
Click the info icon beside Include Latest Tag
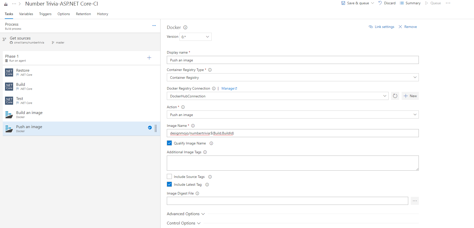(207, 185)
